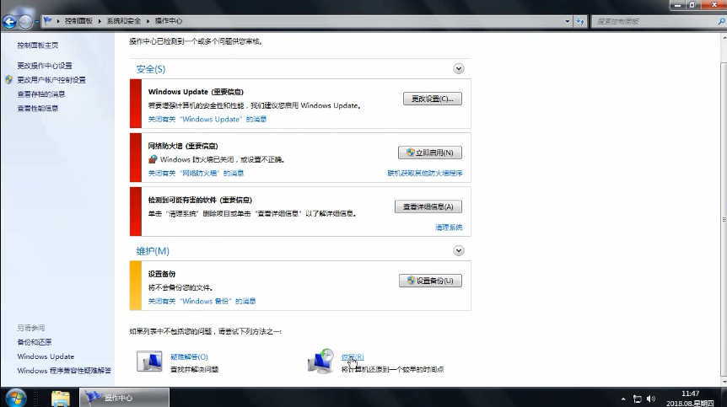Click the search control panel input field
The width and height of the screenshot is (727, 407).
(654, 21)
